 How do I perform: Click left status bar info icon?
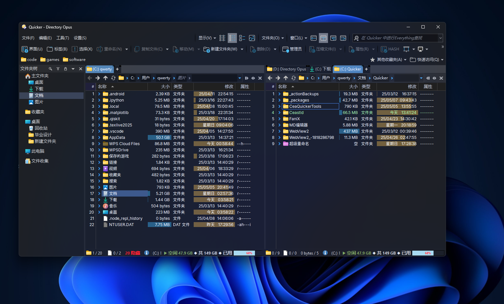tap(146, 253)
